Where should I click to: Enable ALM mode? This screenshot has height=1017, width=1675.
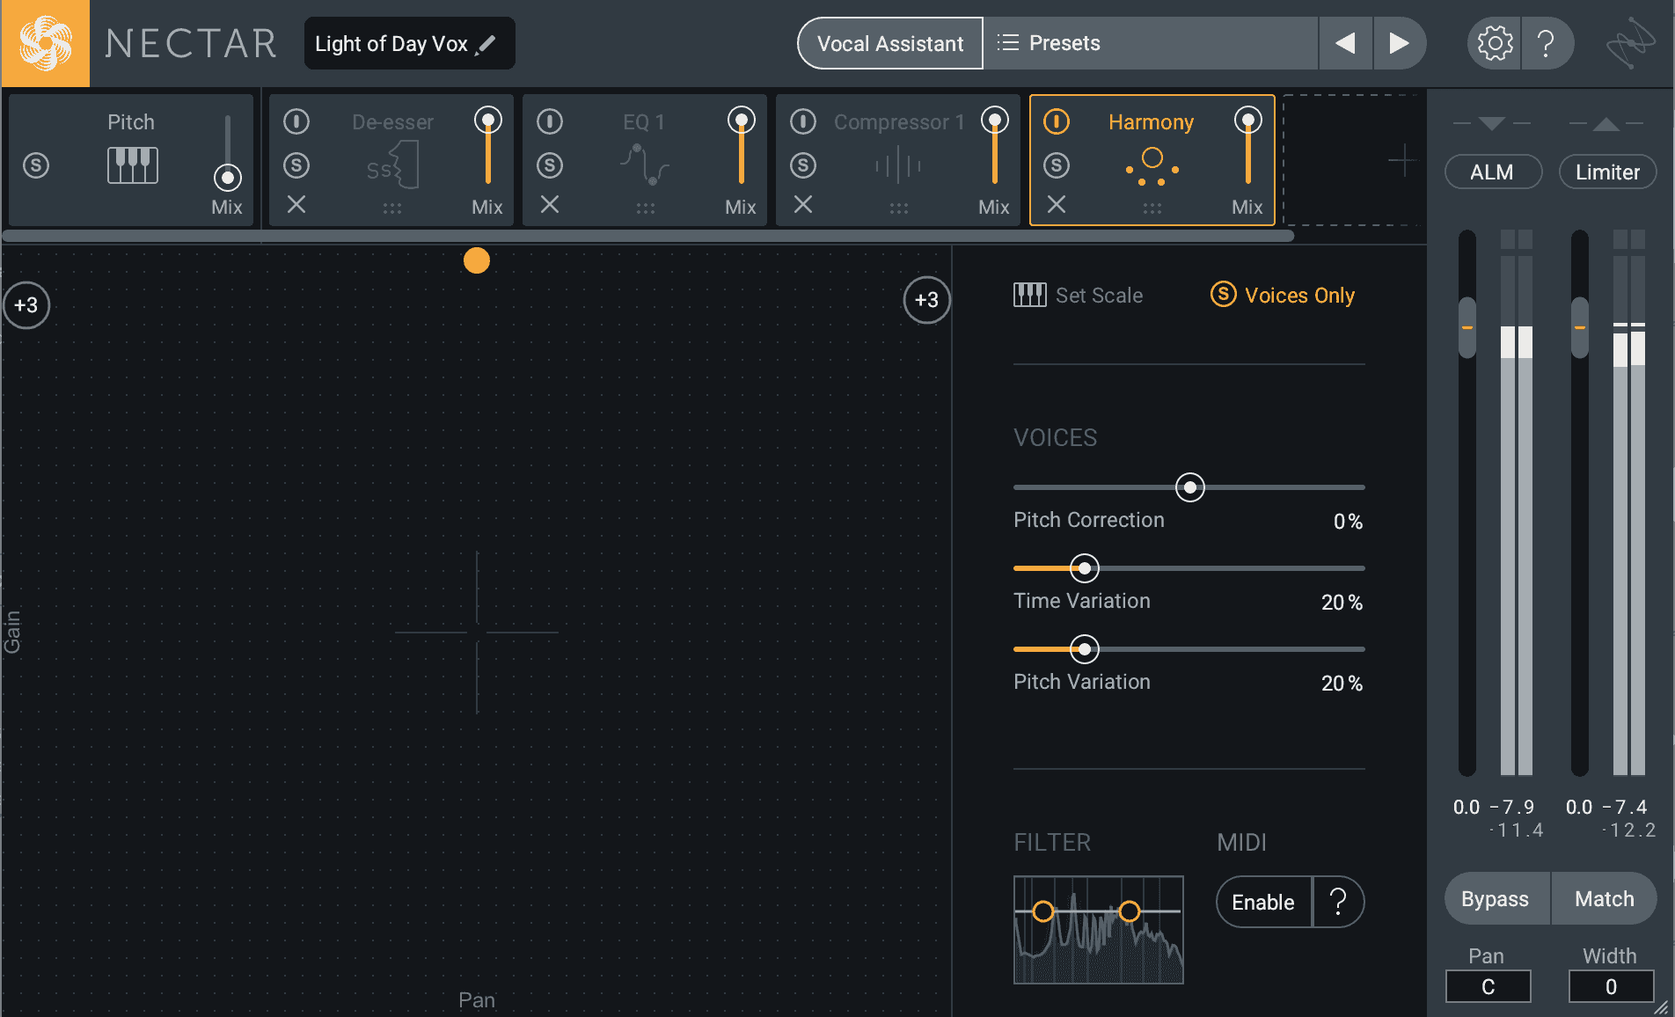[1493, 172]
